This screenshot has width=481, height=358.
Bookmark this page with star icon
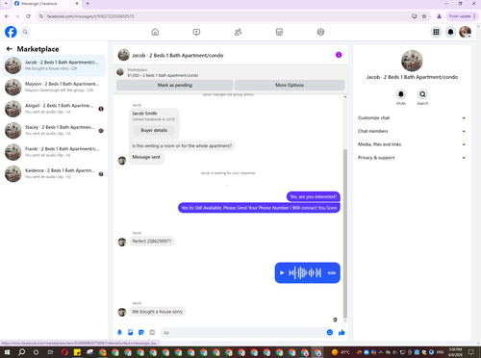(x=424, y=16)
